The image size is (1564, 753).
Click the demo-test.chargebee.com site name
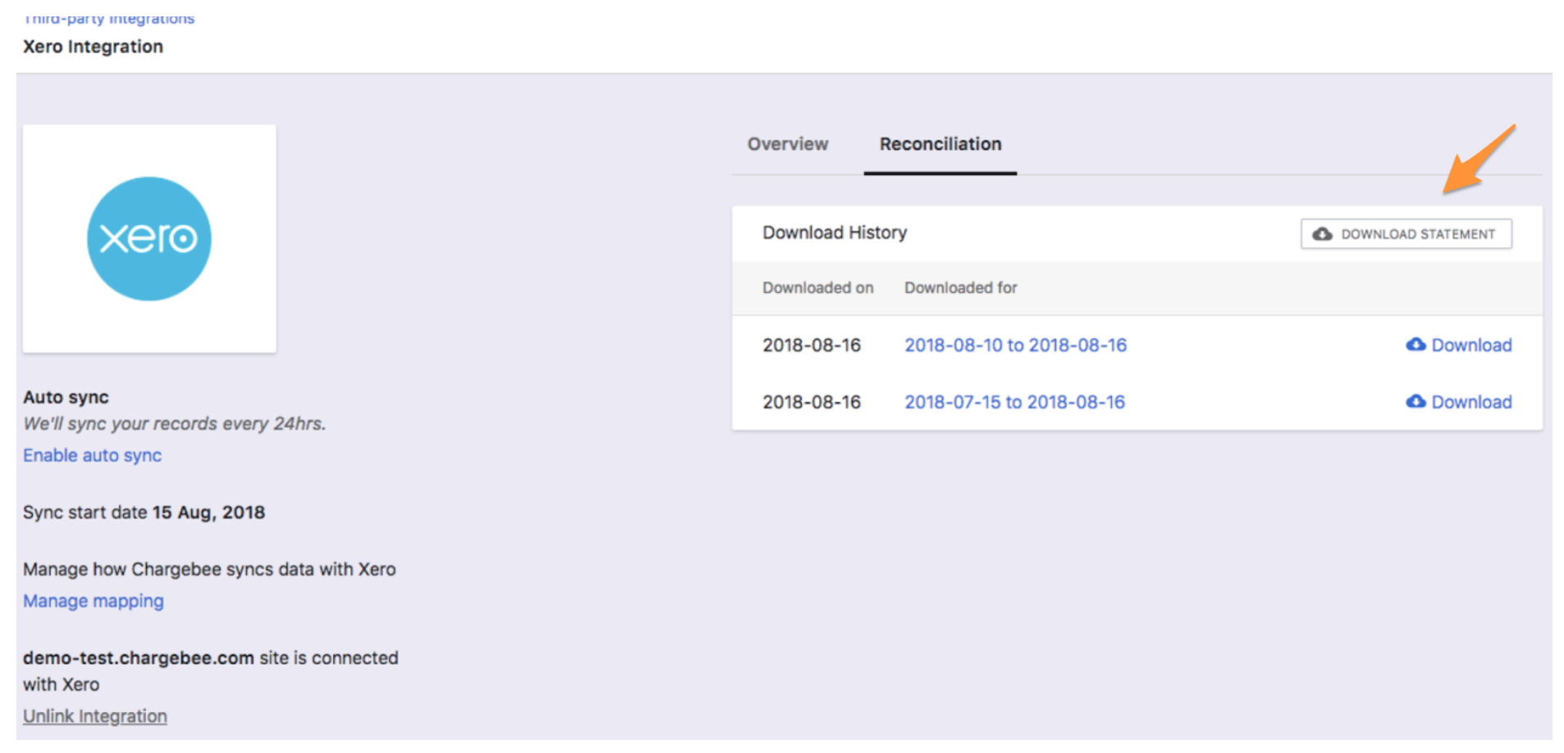tap(138, 659)
